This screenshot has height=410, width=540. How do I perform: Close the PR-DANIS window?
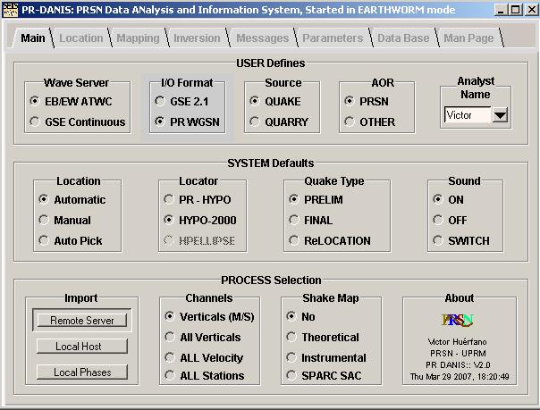tap(532, 10)
